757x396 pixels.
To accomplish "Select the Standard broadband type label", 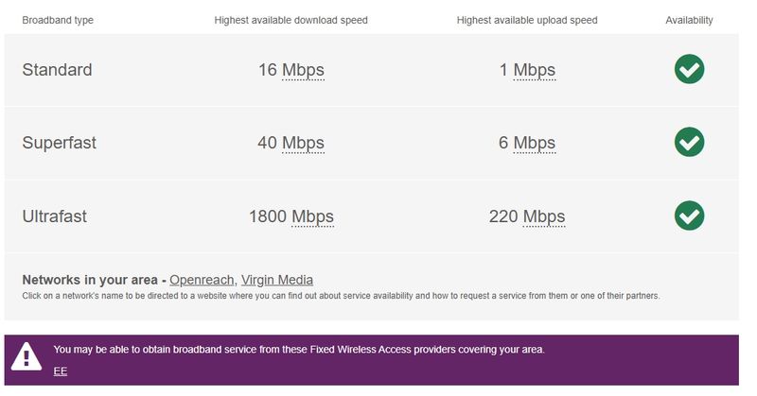I will click(x=57, y=70).
